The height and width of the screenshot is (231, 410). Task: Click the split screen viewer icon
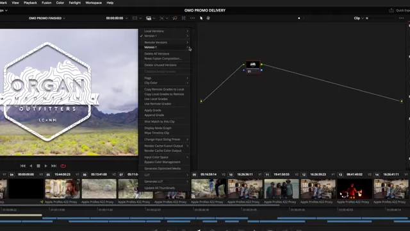pyautogui.click(x=149, y=19)
